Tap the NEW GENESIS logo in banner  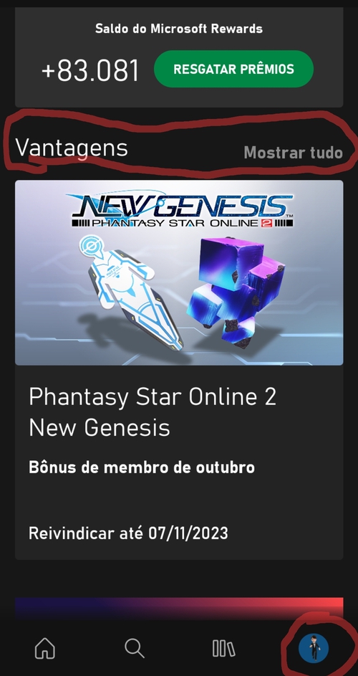[181, 205]
